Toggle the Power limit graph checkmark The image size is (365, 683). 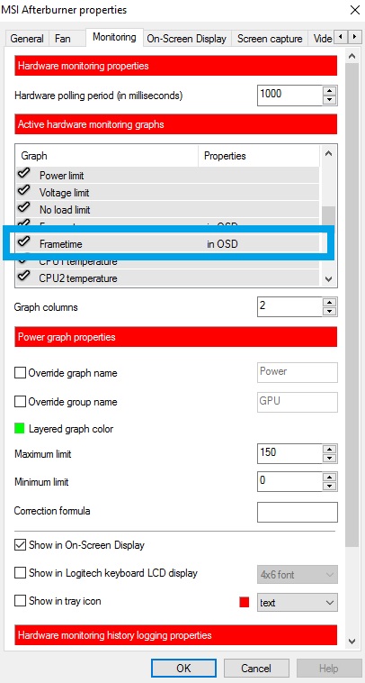pos(24,174)
